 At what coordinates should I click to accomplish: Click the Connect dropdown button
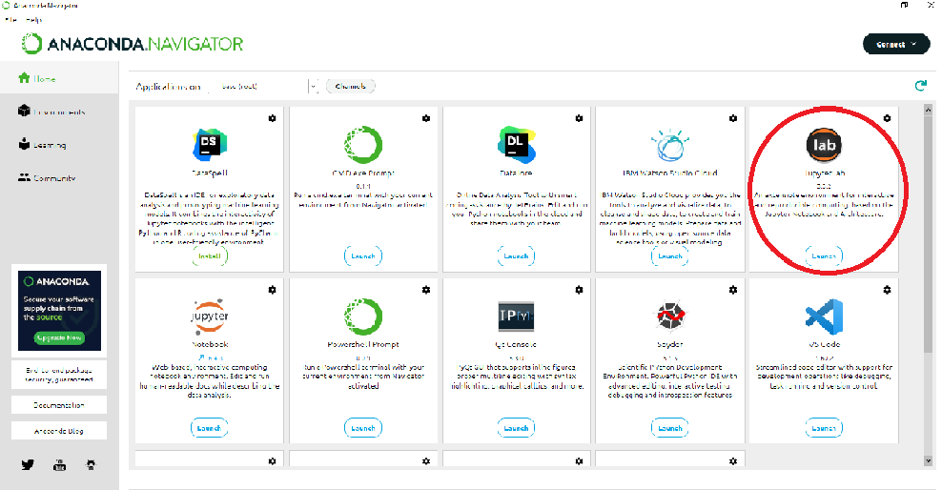[x=895, y=44]
